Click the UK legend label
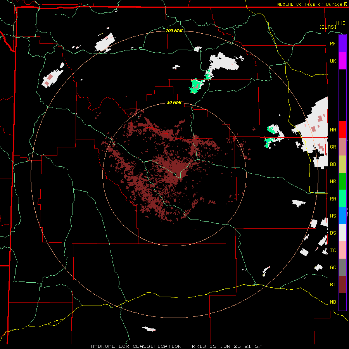349x349 pixels. click(333, 61)
